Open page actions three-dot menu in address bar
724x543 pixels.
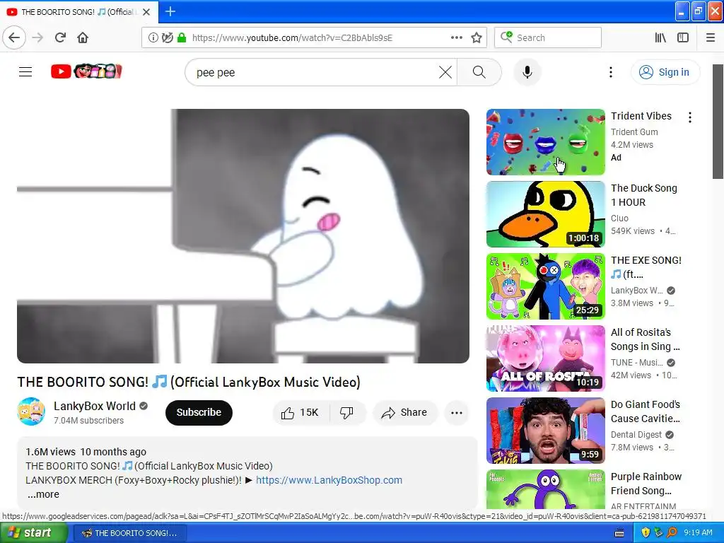point(456,37)
